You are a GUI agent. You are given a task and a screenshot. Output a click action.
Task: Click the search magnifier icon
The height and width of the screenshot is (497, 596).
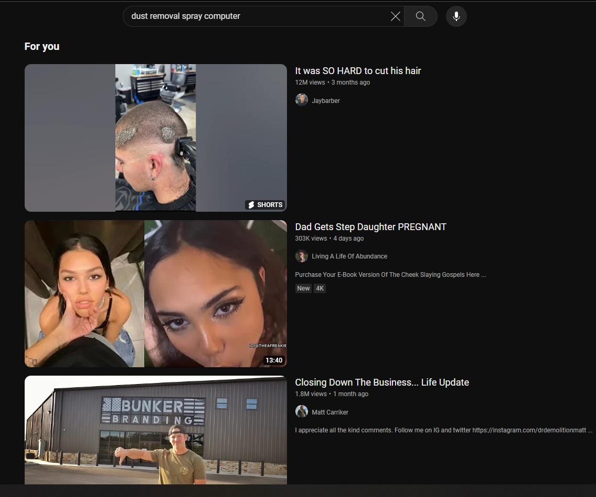[x=420, y=16]
